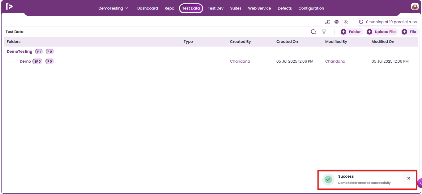Click the filter funnel icon
The width and height of the screenshot is (422, 194).
pos(324,32)
